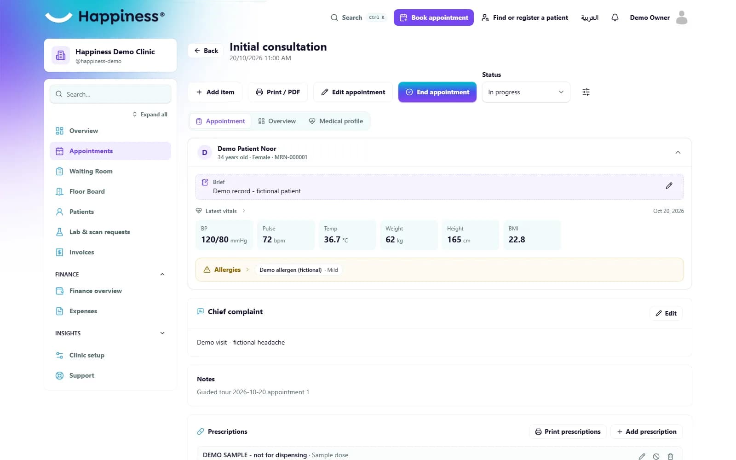Switch to the Medical profile tab

(x=336, y=121)
